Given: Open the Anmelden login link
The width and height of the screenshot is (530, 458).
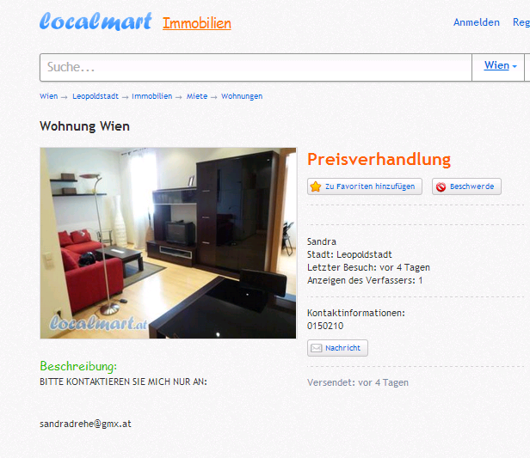Looking at the screenshot, I should pos(477,22).
